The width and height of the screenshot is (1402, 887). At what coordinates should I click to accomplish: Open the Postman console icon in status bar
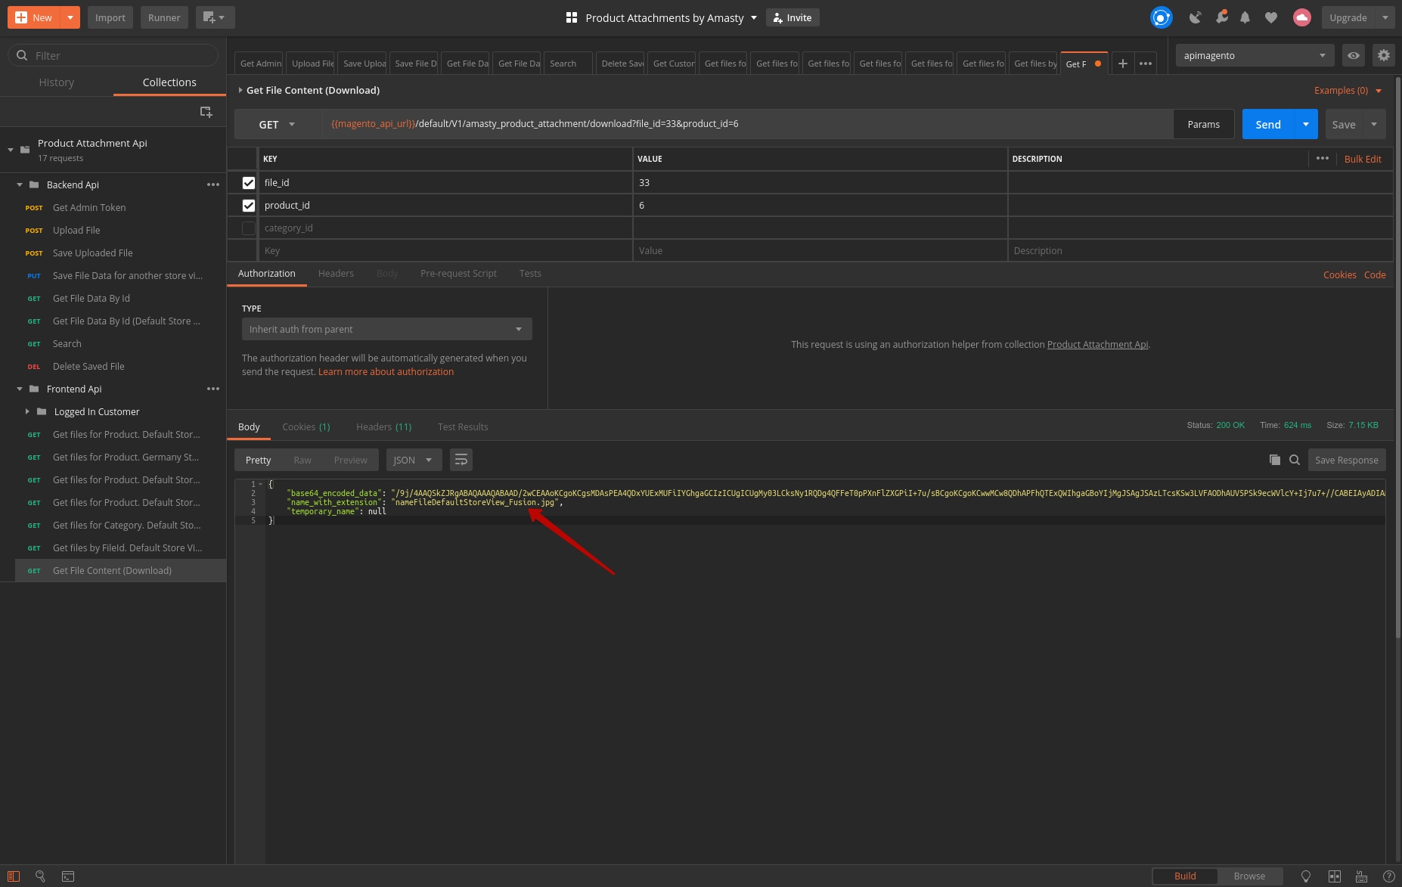(68, 876)
